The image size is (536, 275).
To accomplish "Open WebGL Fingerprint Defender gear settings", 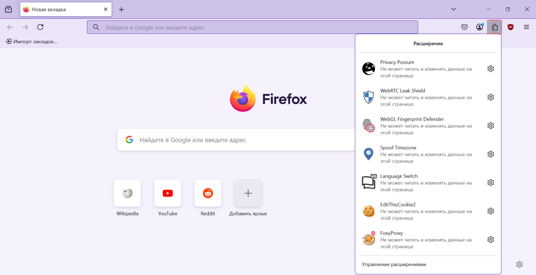I will point(490,125).
